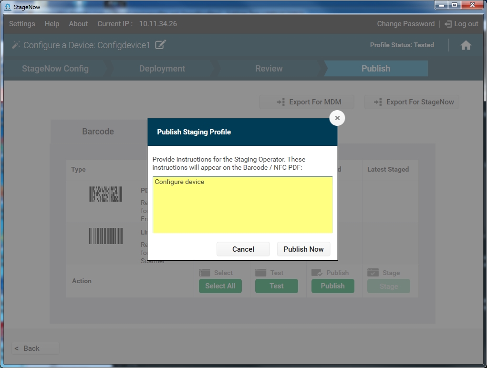Click Export For MDM button
The height and width of the screenshot is (368, 487).
pyautogui.click(x=307, y=102)
